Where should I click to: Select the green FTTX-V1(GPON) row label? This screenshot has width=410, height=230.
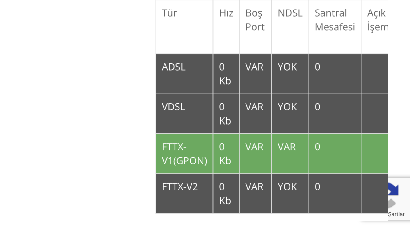(184, 154)
